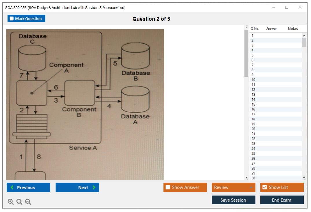Uncheck the Show List checkbox
Screen dimensions: 311x212
[264, 187]
